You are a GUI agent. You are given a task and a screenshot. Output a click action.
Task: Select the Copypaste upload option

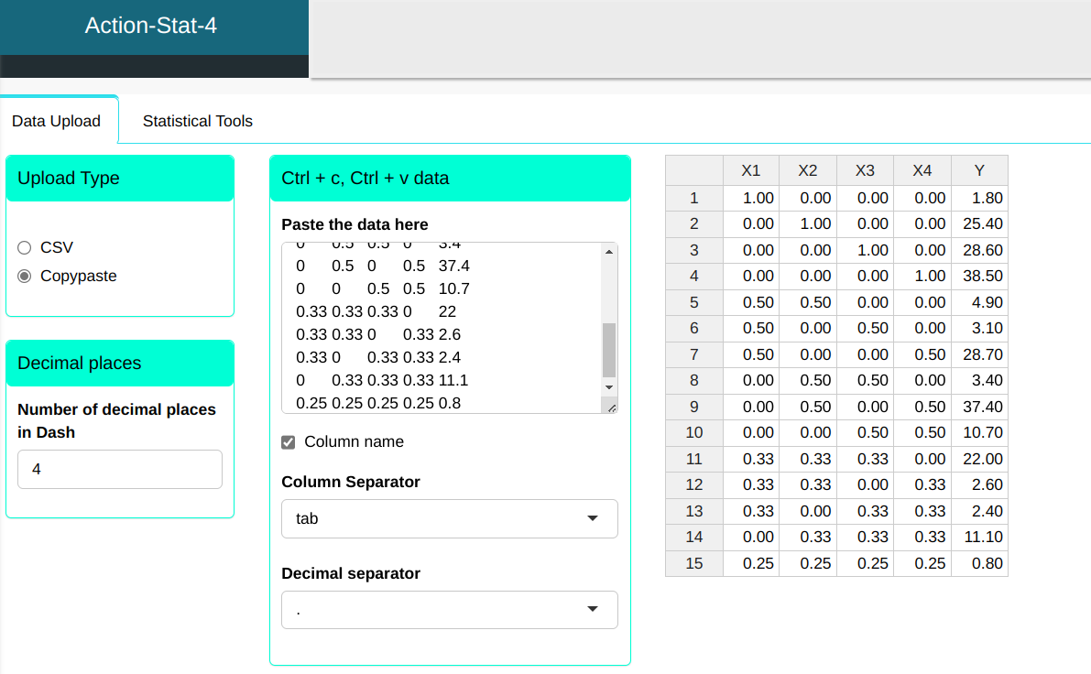pyautogui.click(x=25, y=276)
